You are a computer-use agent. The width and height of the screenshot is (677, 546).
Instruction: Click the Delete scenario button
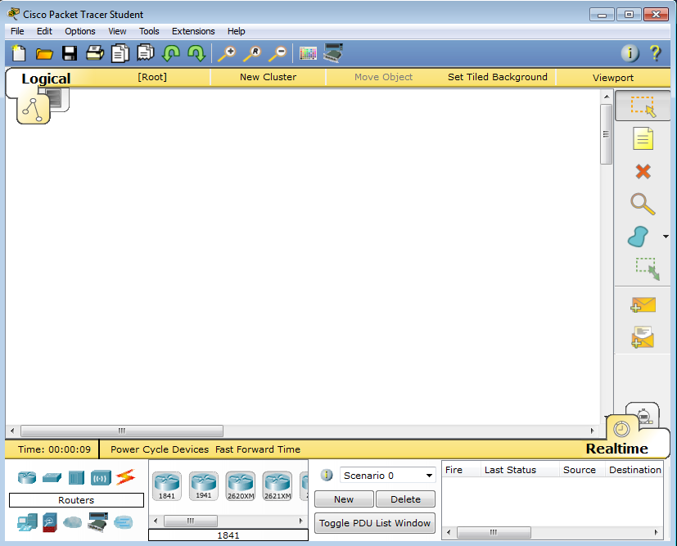[x=405, y=499]
